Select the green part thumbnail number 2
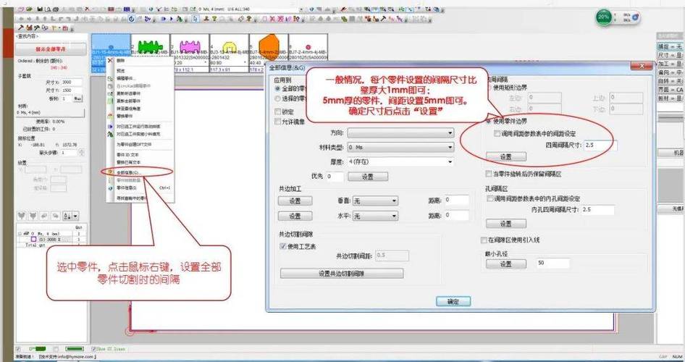This screenshot has height=362, width=685. 150,47
